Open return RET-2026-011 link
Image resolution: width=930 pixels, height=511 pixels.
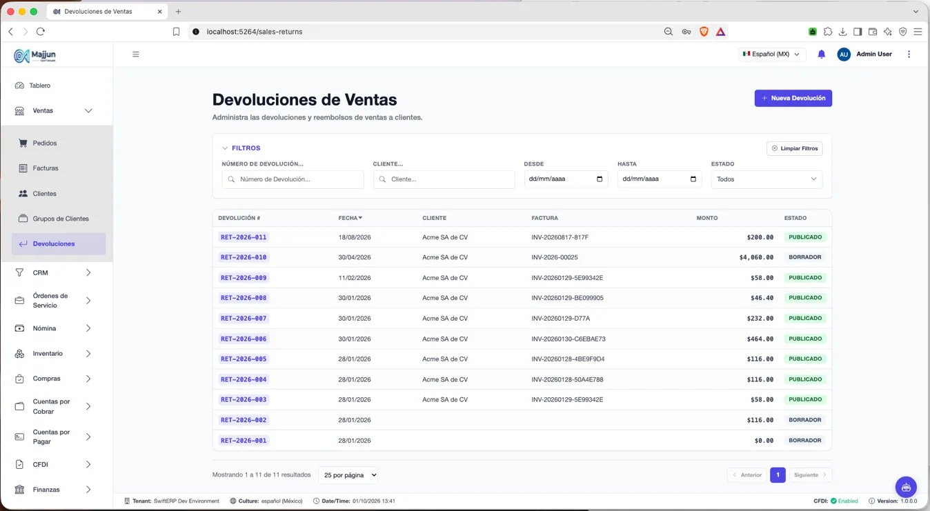coord(244,237)
